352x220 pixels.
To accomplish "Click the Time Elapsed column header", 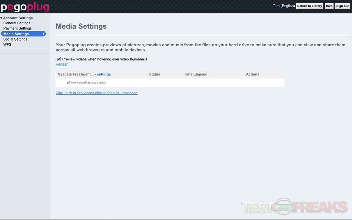I will [x=196, y=74].
